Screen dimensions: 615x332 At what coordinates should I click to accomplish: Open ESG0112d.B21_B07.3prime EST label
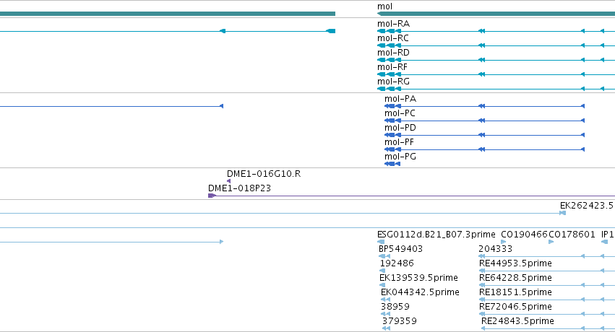436,235
